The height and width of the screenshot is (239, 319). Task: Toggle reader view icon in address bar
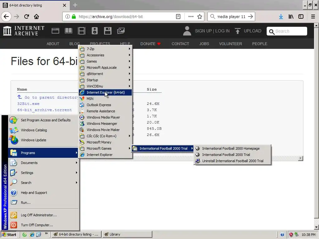coord(178,16)
